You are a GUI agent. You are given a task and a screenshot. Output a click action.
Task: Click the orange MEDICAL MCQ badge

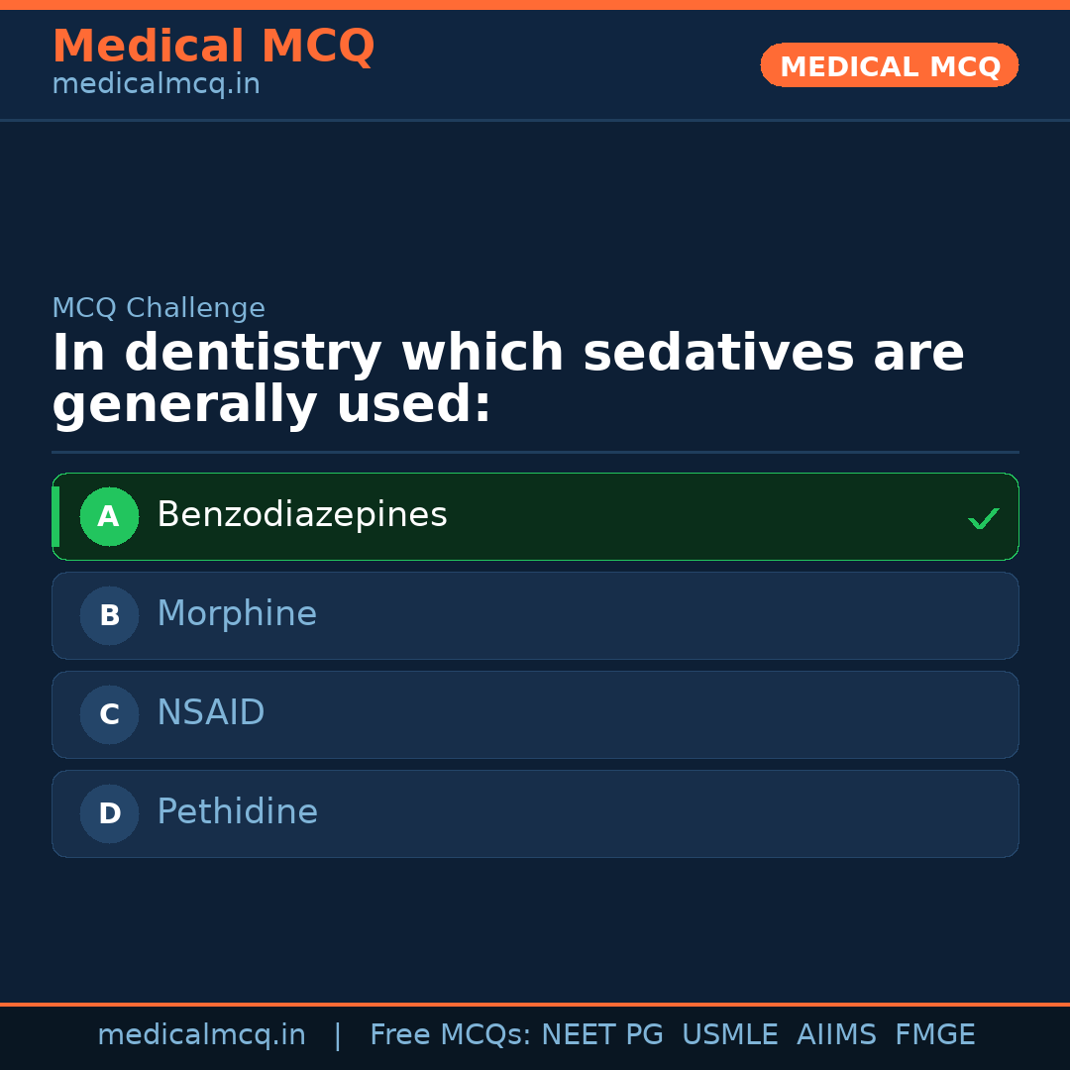[x=890, y=65]
